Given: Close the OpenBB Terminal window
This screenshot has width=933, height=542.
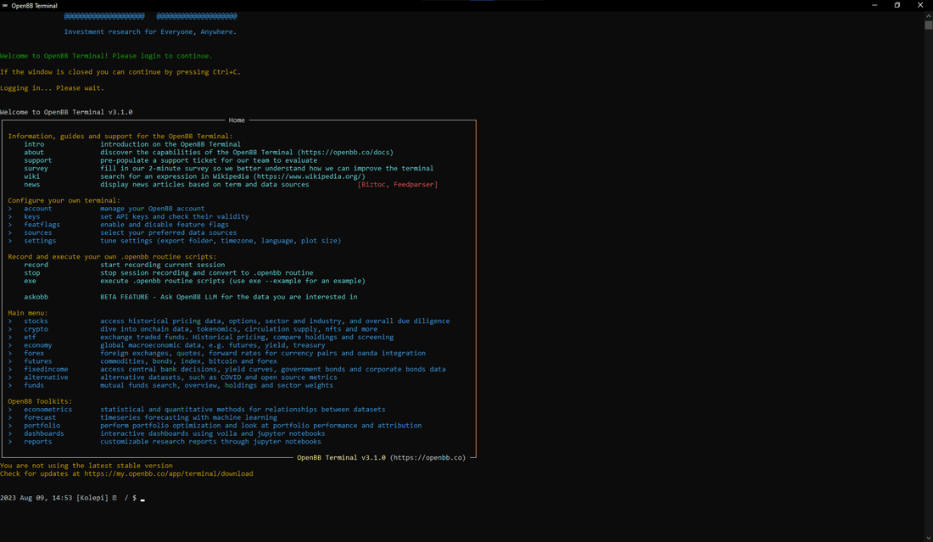Looking at the screenshot, I should click(x=920, y=5).
